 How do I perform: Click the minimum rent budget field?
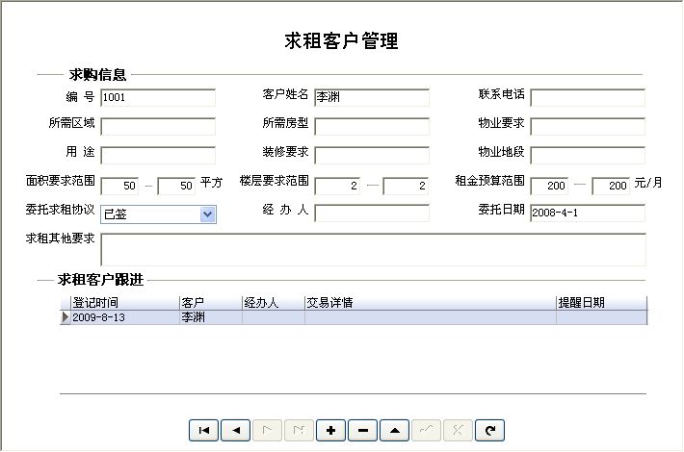[549, 186]
